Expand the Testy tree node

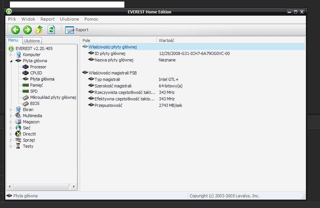[x=11, y=146]
